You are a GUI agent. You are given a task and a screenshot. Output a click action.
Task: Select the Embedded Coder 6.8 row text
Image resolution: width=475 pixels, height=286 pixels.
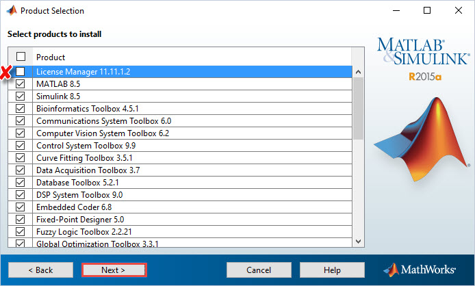74,207
